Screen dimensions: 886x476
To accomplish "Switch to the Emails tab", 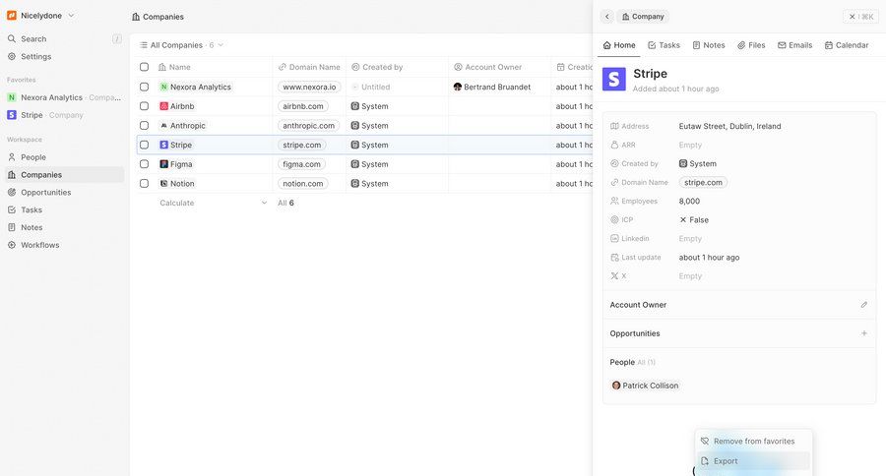I will pyautogui.click(x=794, y=45).
